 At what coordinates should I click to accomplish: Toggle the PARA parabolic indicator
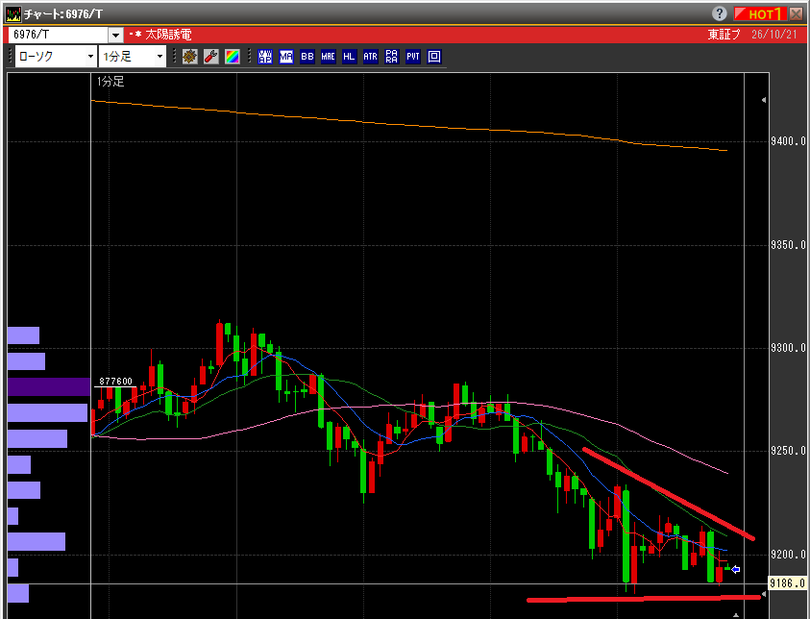coord(392,57)
